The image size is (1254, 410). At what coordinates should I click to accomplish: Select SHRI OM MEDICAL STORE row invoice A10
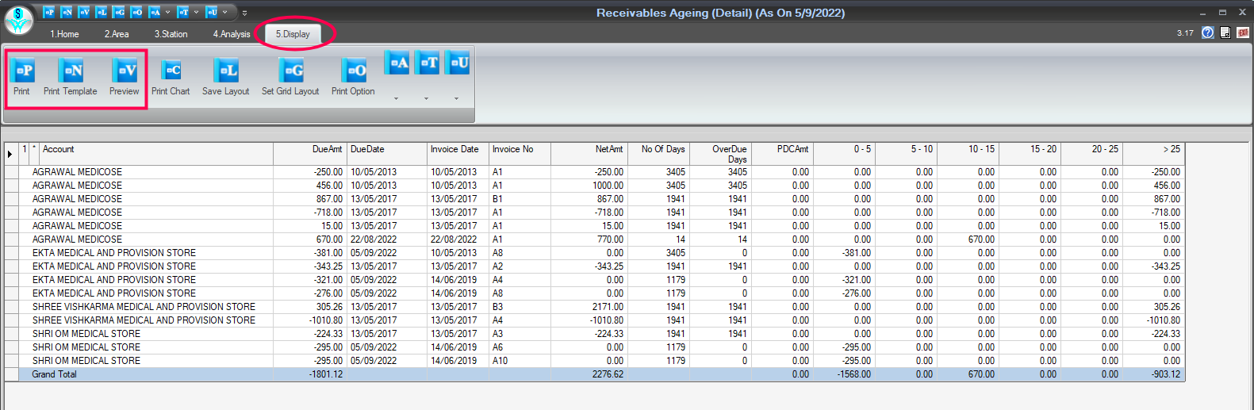594,361
